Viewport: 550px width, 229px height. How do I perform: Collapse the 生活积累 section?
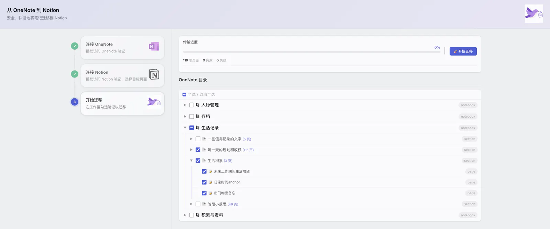pyautogui.click(x=191, y=160)
